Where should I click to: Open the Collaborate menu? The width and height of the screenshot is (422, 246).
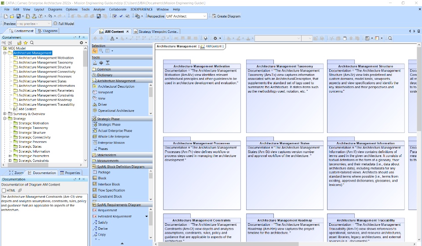click(x=118, y=9)
